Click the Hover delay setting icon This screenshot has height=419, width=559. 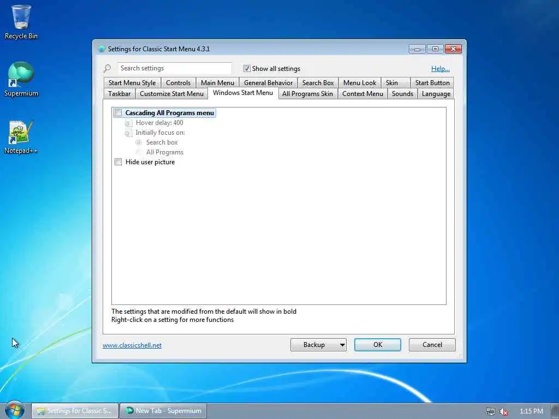coord(128,123)
